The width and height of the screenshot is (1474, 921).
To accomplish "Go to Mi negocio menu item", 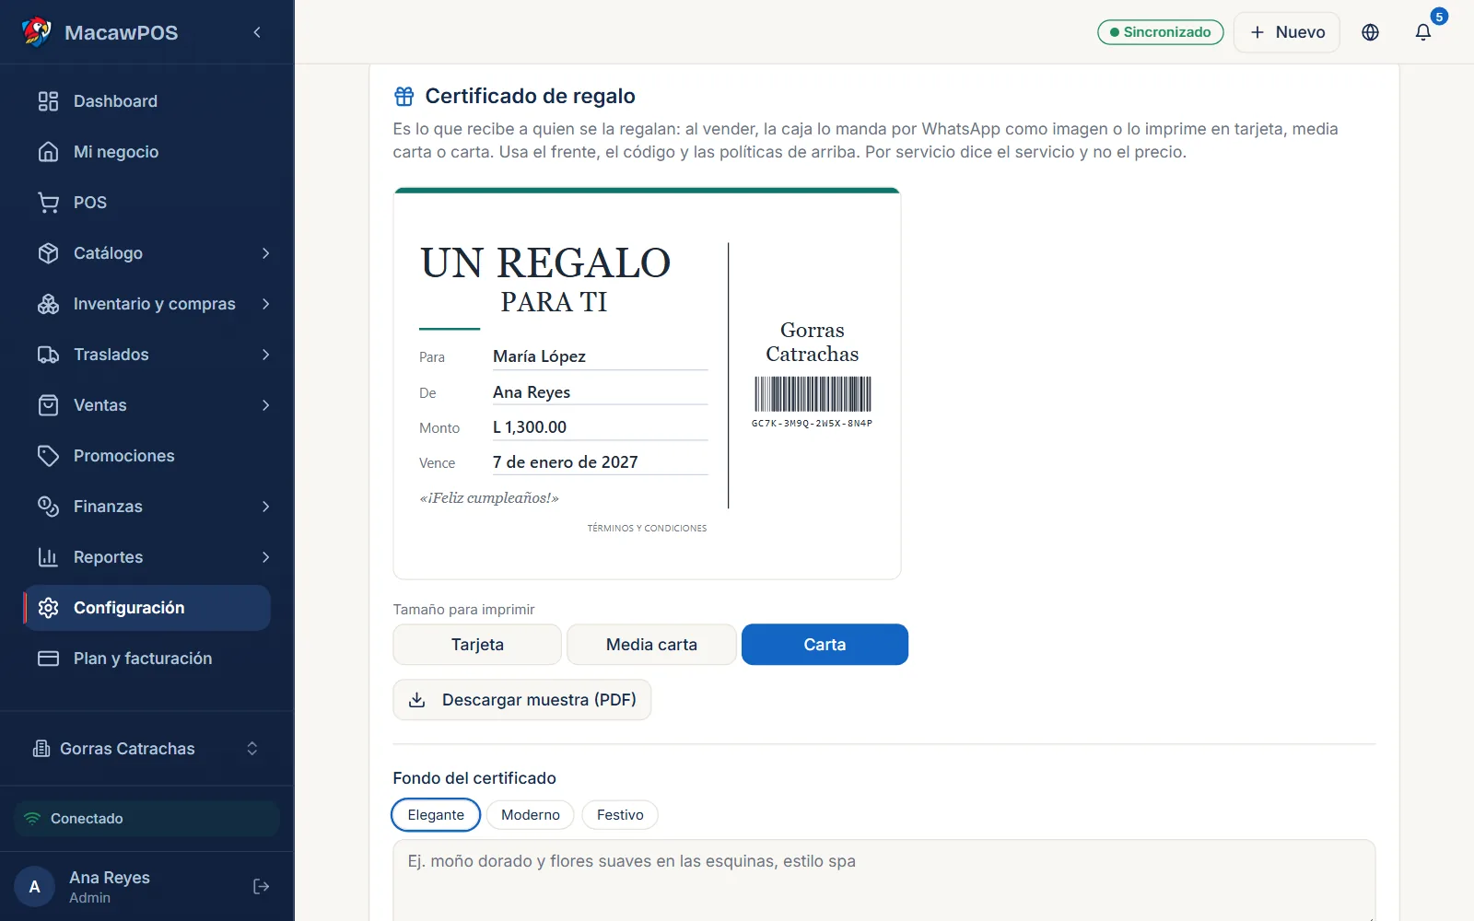I will pos(147,152).
